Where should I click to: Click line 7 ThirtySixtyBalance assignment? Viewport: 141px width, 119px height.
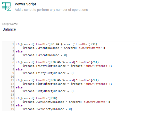[x=67, y=66]
